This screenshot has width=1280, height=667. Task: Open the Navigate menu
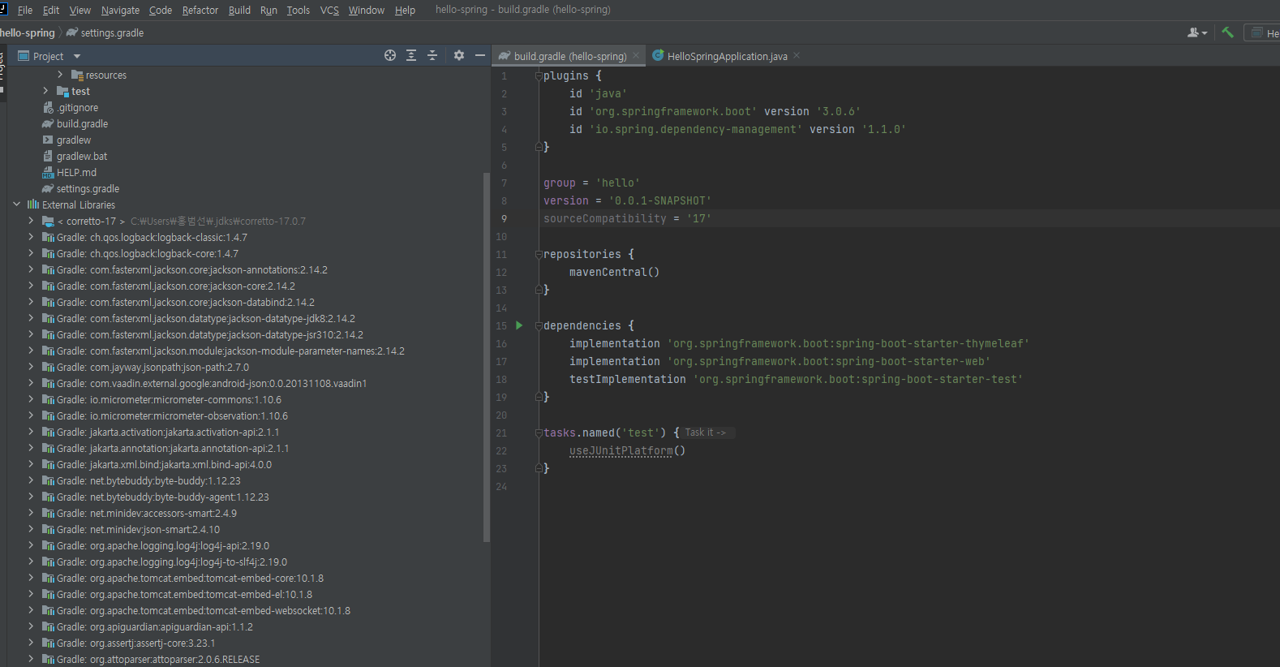[120, 10]
